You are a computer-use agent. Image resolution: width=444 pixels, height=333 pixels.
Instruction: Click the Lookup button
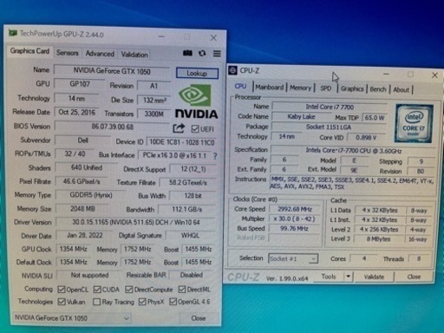(197, 73)
